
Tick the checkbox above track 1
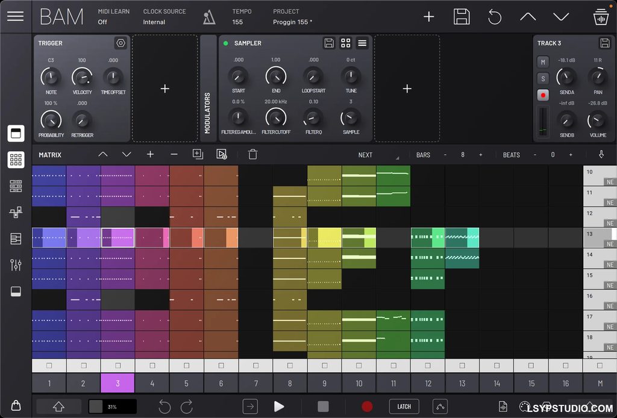49,366
